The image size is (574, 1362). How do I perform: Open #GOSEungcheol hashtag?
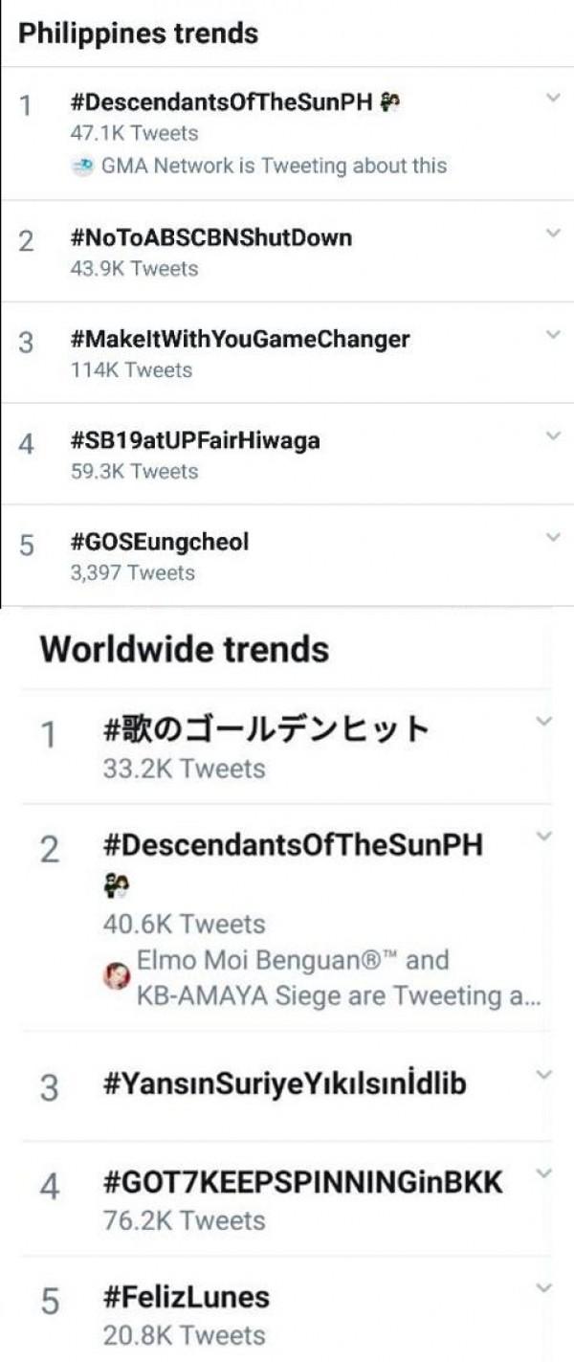(x=160, y=542)
